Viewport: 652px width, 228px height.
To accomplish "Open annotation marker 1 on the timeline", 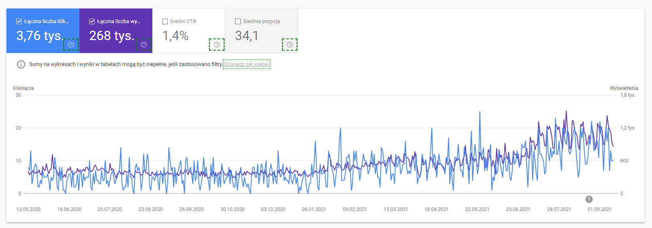I will pos(589,199).
